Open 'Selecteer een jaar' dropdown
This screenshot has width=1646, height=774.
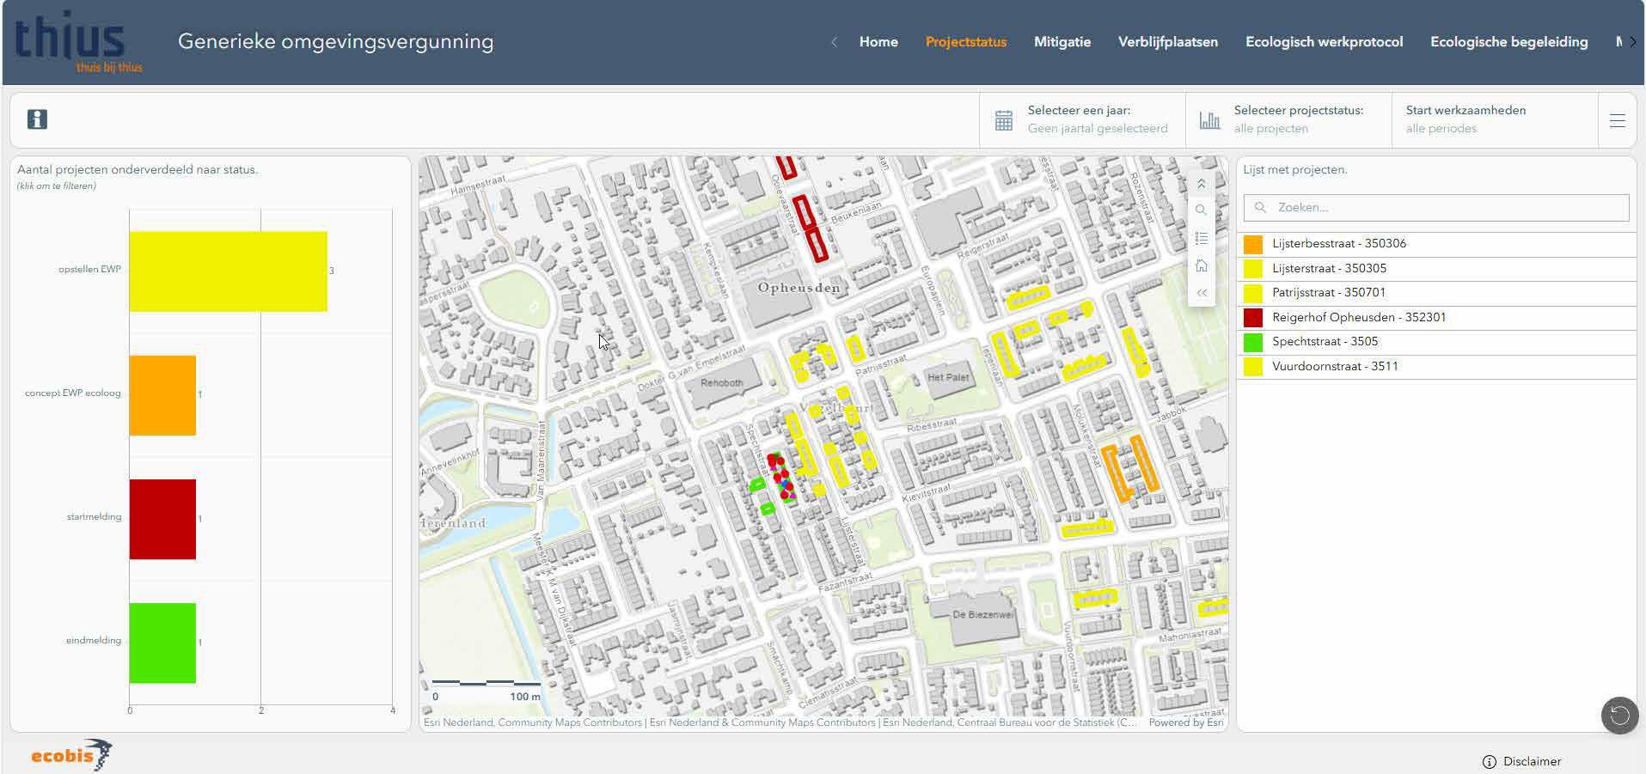pyautogui.click(x=1082, y=120)
